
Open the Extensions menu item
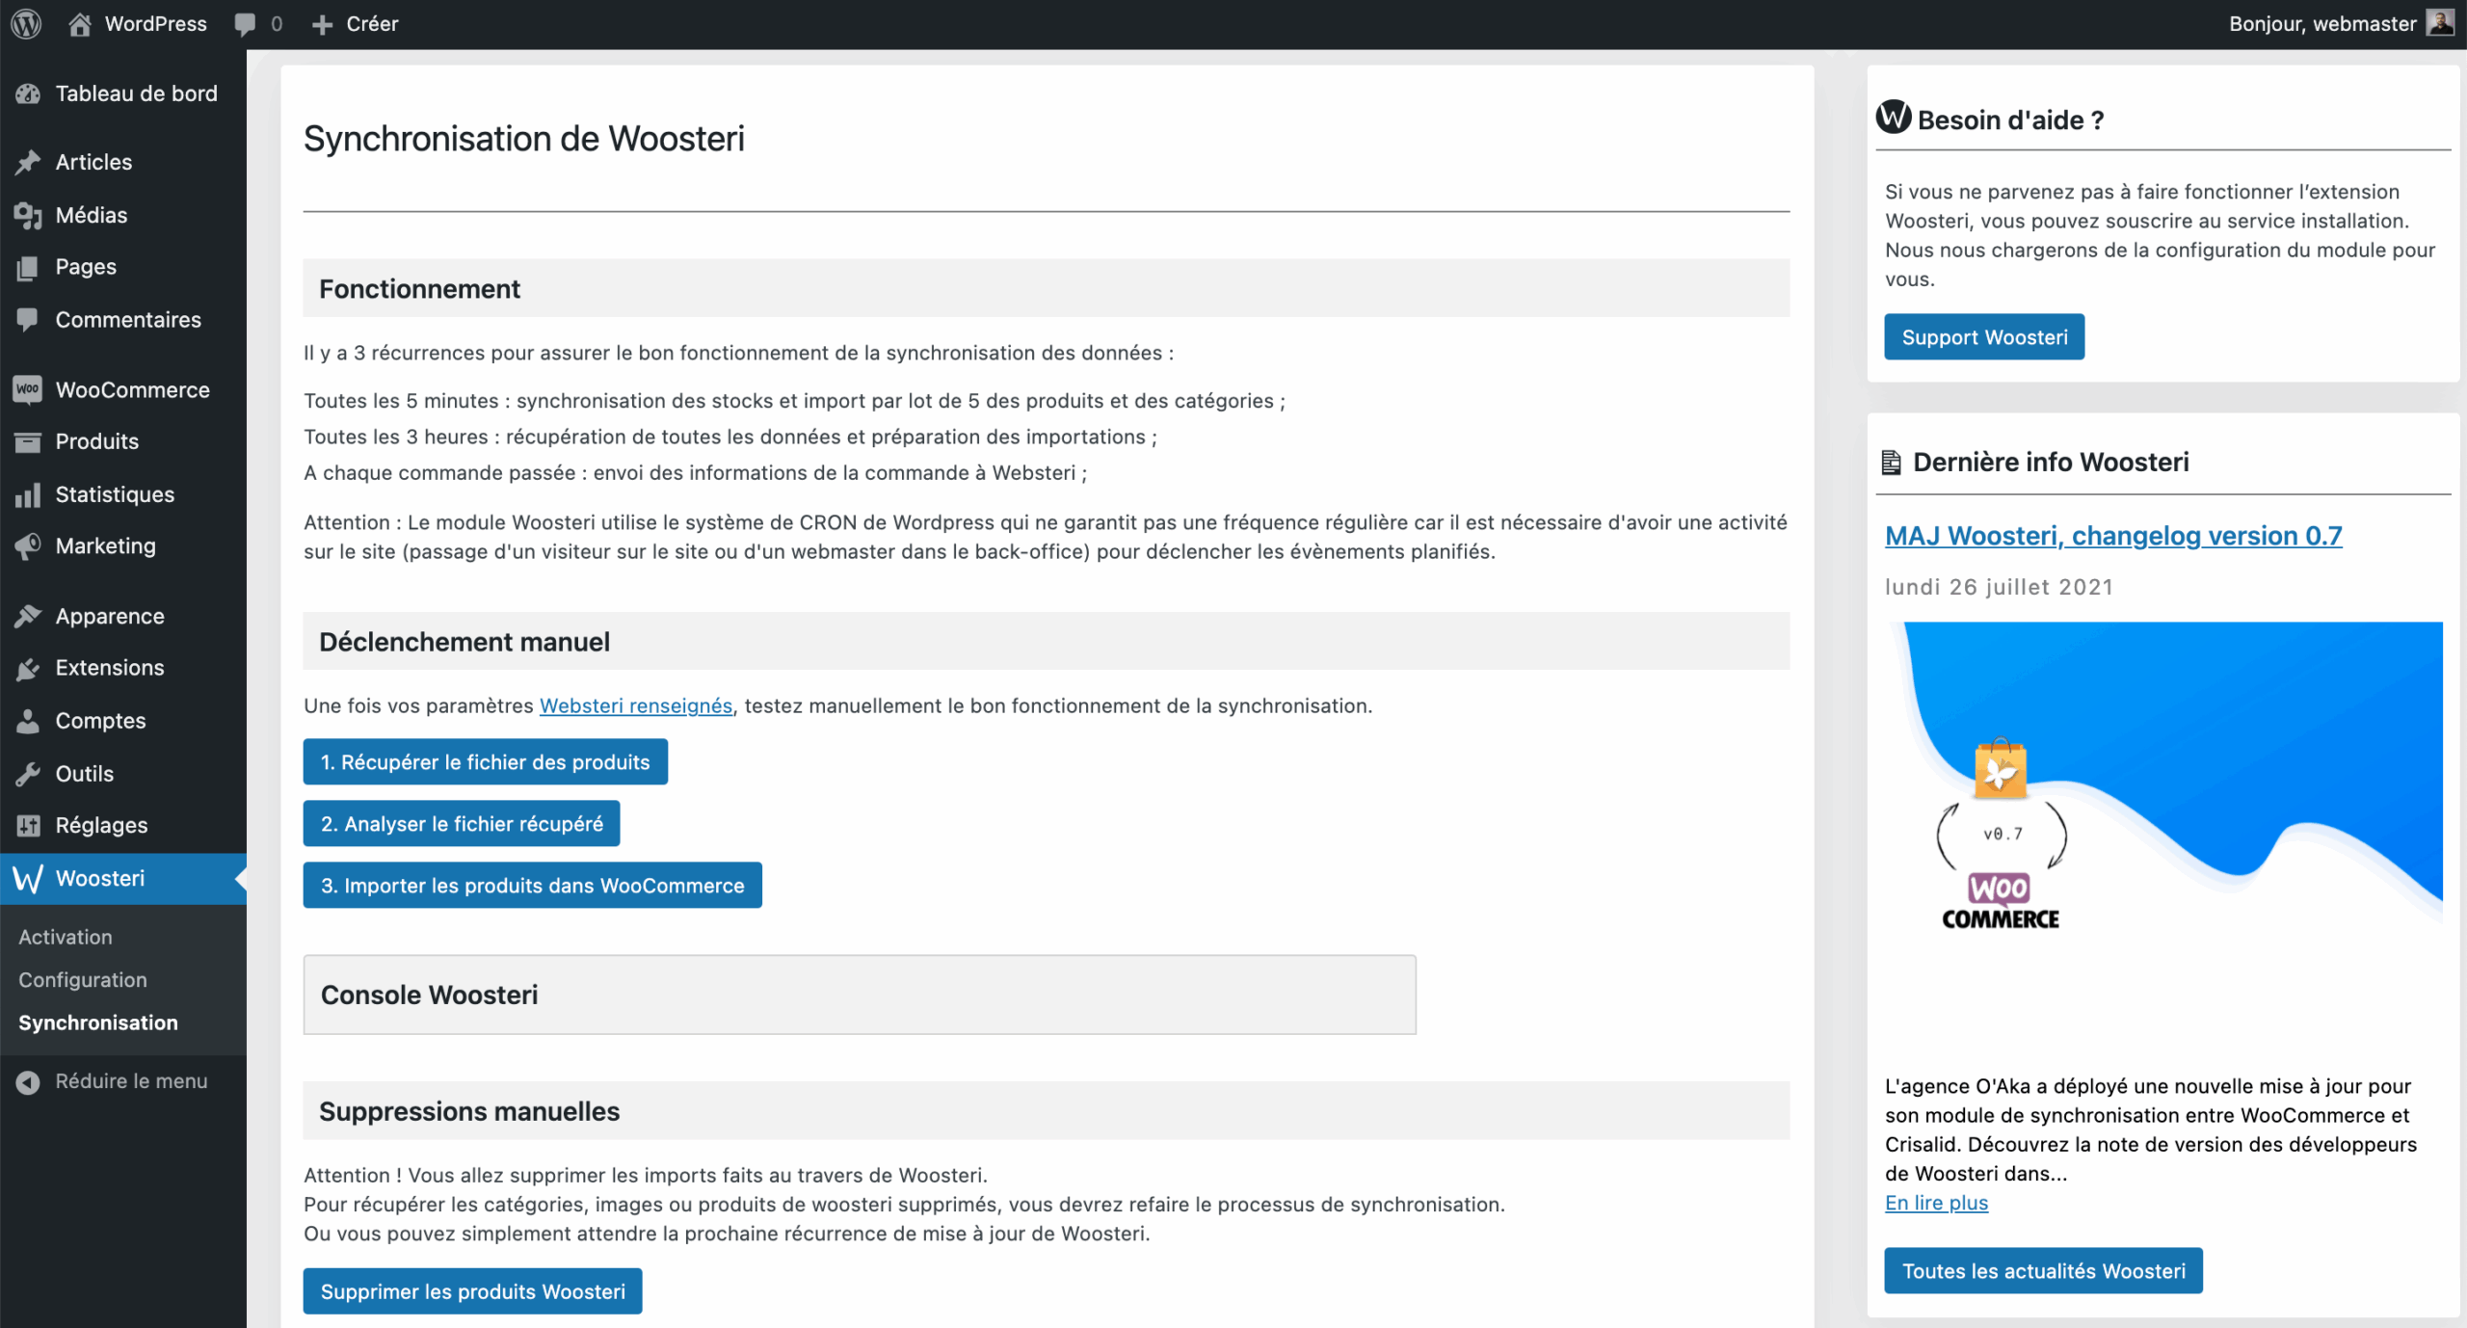click(x=109, y=667)
